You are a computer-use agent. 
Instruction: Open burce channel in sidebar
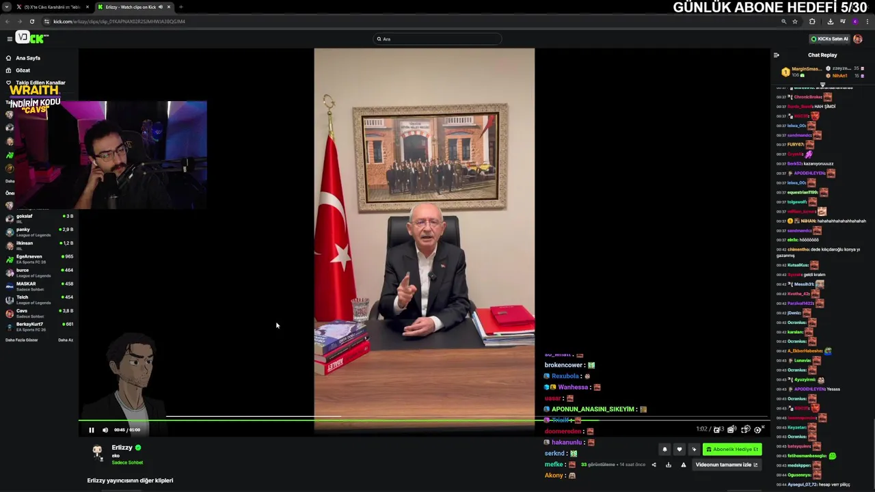(x=40, y=273)
